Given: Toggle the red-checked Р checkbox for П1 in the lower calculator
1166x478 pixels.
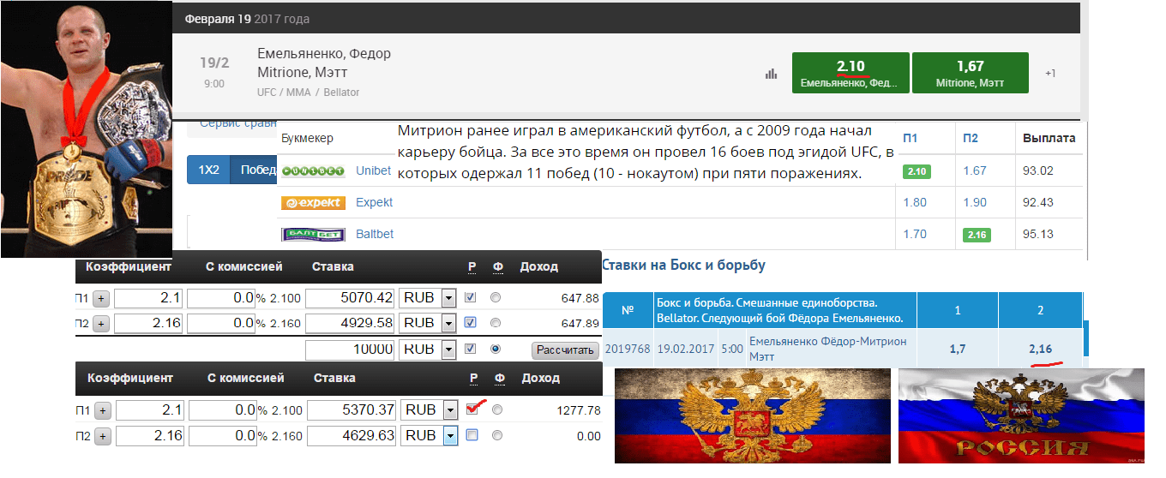Looking at the screenshot, I should 472,409.
